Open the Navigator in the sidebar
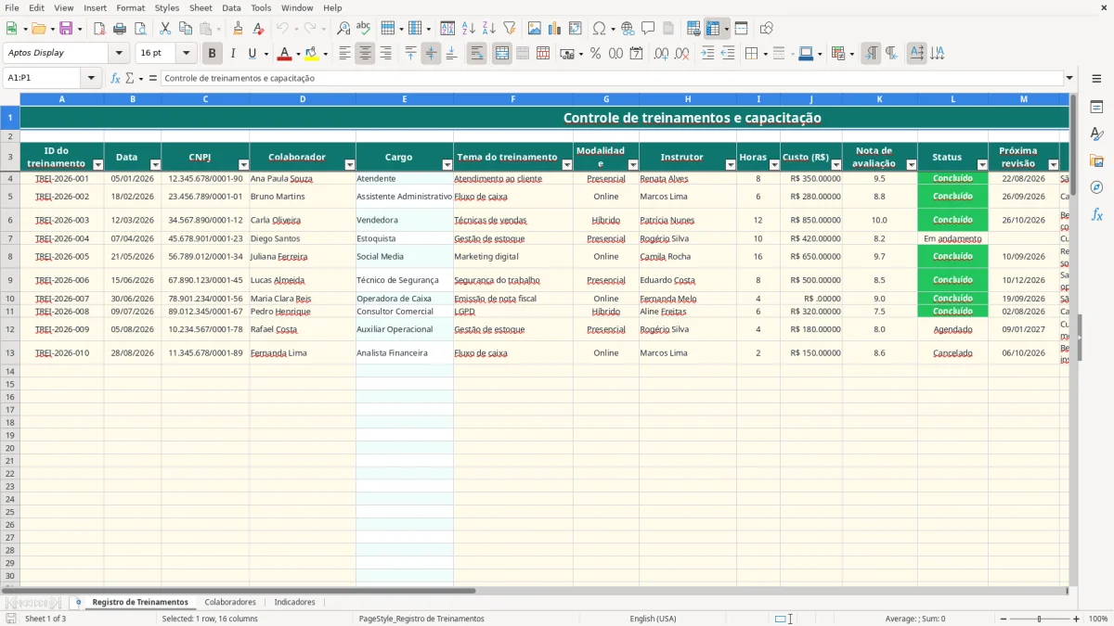The width and height of the screenshot is (1114, 626). pyautogui.click(x=1096, y=187)
